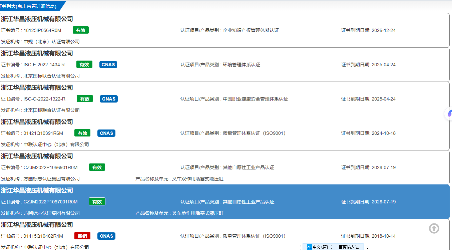Click issuer 中规（北京）认证有限公司
This screenshot has height=250, width=452.
click(52, 42)
